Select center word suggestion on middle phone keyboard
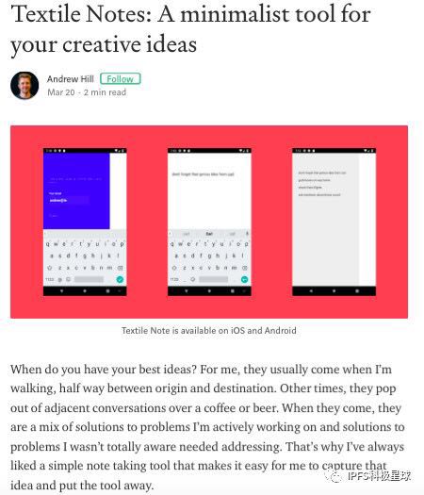Image resolution: width=424 pixels, height=495 pixels. [x=209, y=234]
